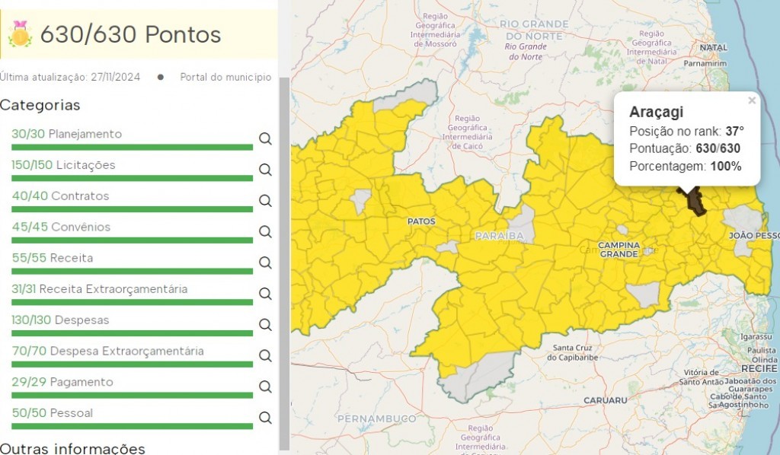The width and height of the screenshot is (780, 455).
Task: Open Pessoal category magnifier icon
Action: click(x=265, y=418)
